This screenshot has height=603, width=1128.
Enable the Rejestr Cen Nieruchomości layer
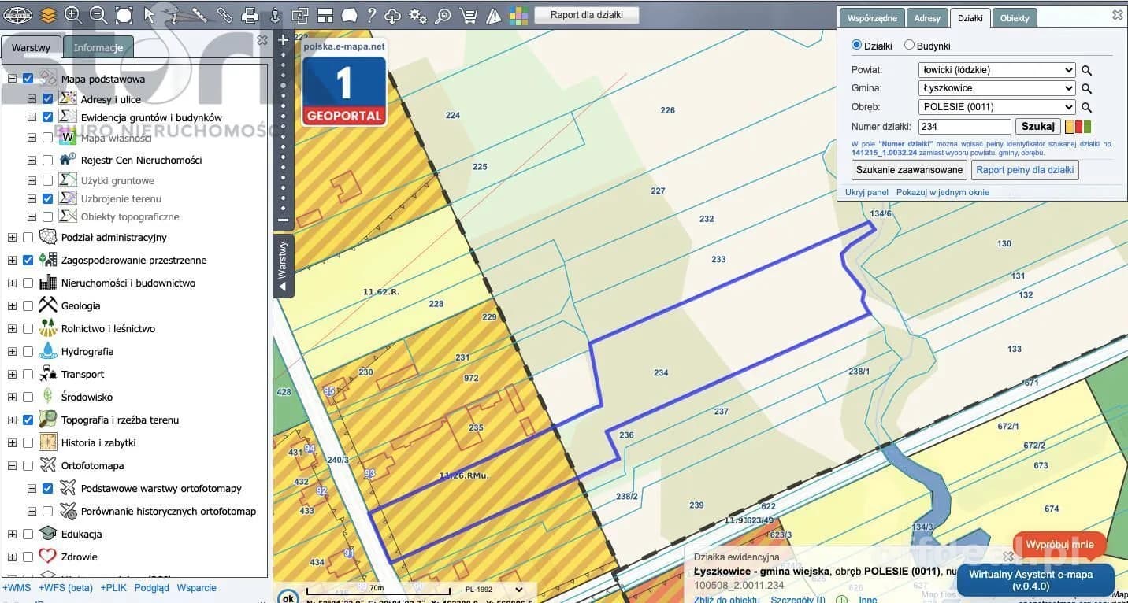click(x=48, y=160)
